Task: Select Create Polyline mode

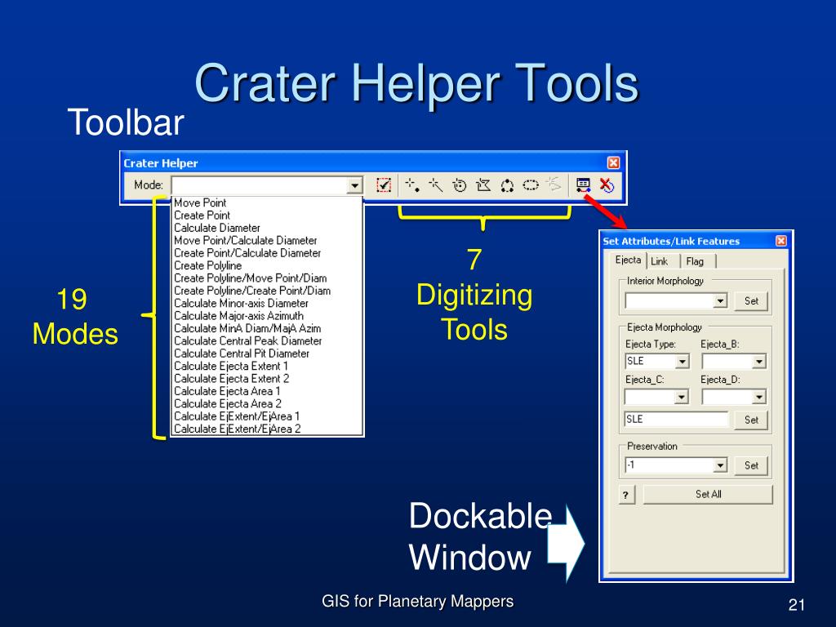Action: coord(267,265)
